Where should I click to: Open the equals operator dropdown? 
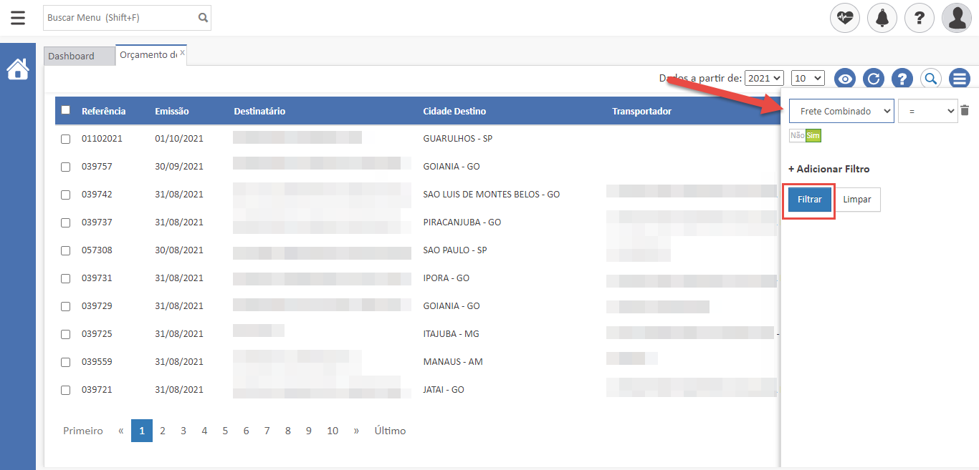(927, 111)
